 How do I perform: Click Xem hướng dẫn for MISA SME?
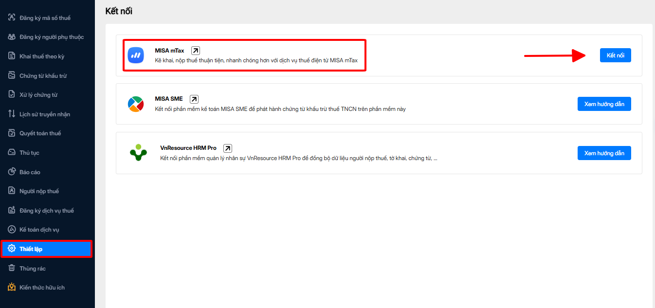pyautogui.click(x=604, y=104)
